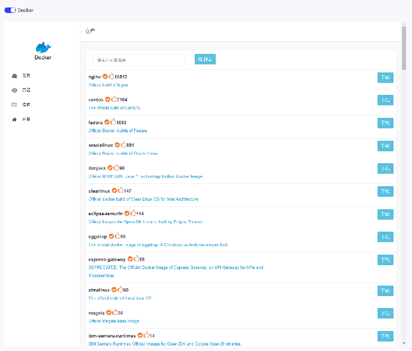Click the verified badge next to mageia
The image size is (412, 351).
[x=108, y=313]
